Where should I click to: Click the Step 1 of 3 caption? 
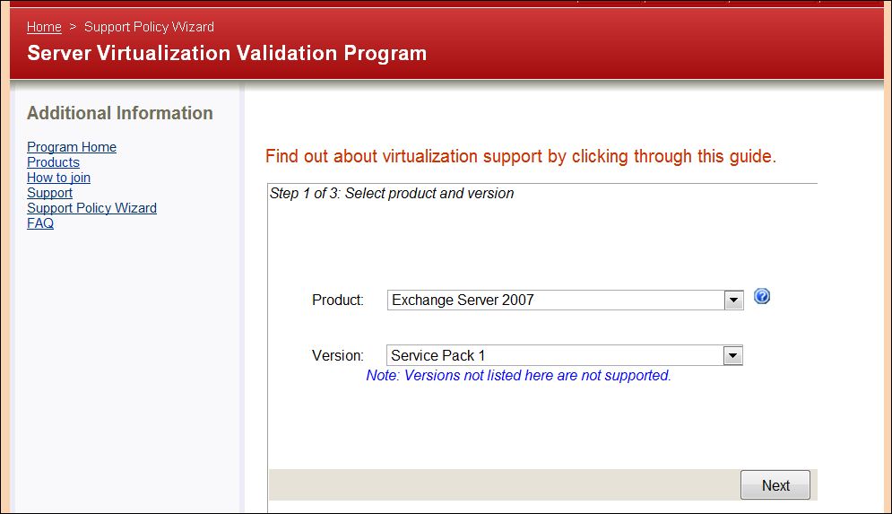(x=392, y=194)
